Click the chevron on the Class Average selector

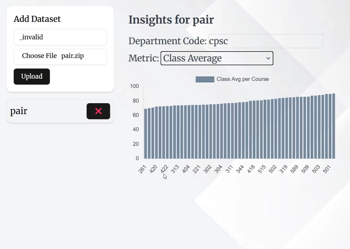tap(268, 58)
